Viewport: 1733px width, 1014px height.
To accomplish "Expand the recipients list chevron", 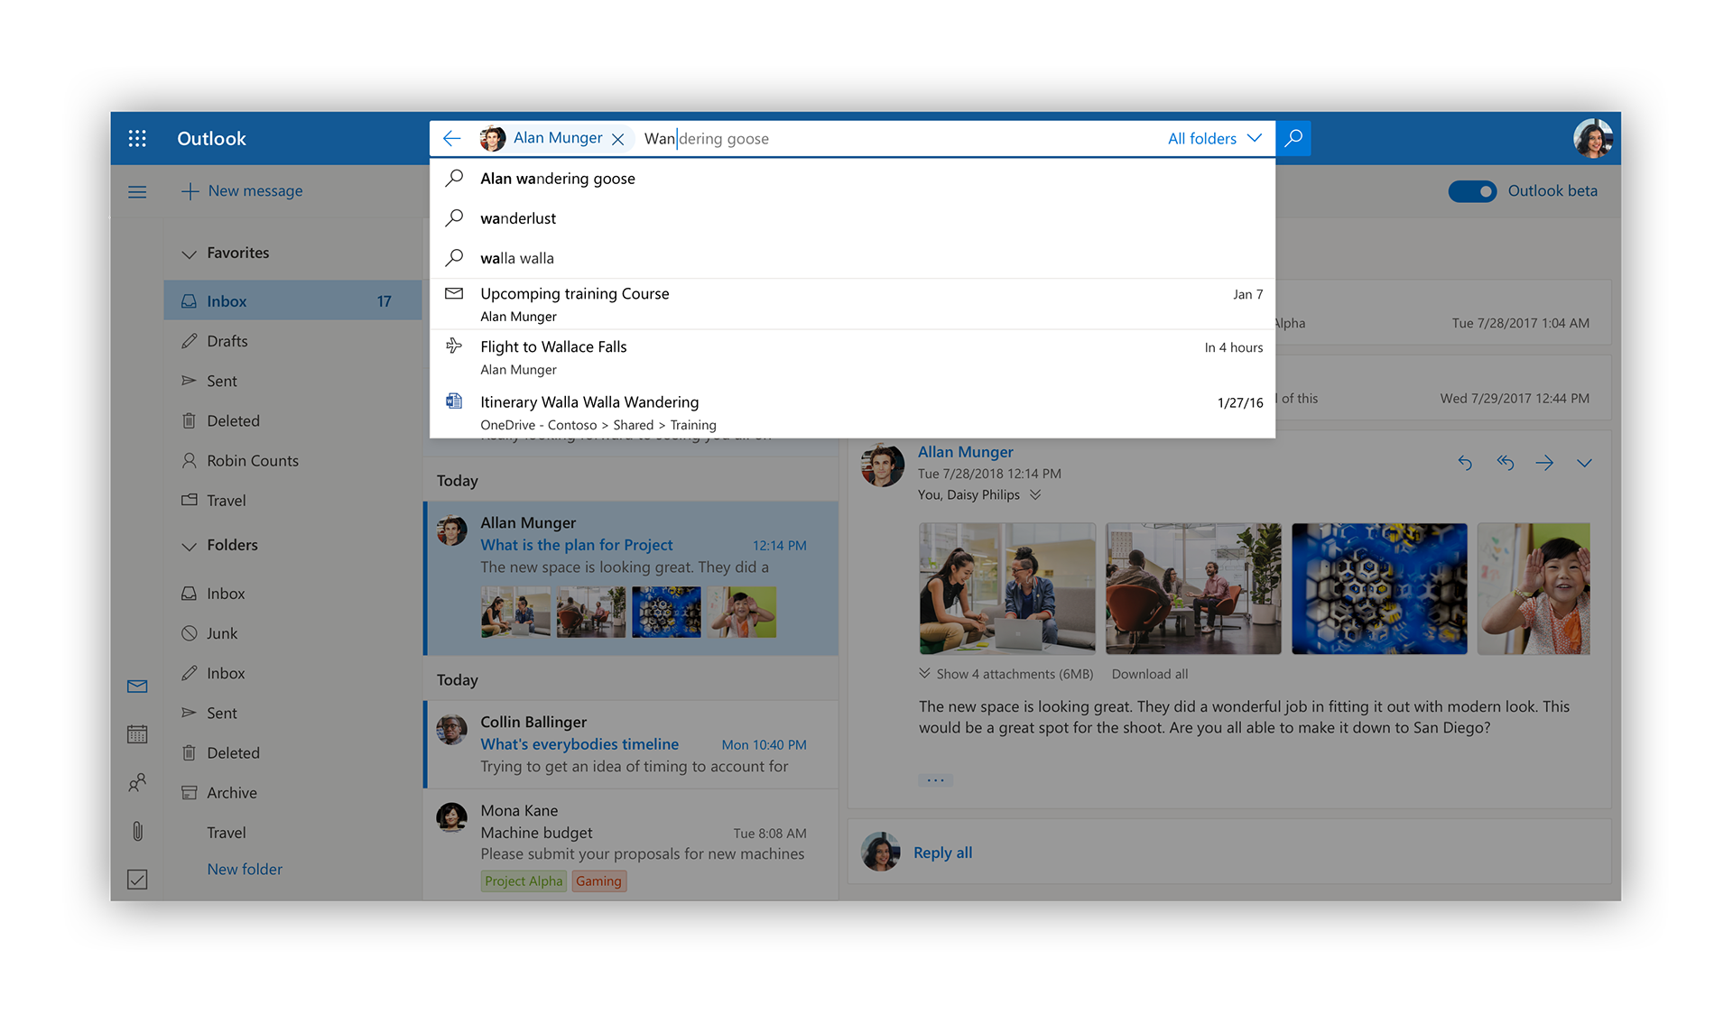I will pos(1035,494).
